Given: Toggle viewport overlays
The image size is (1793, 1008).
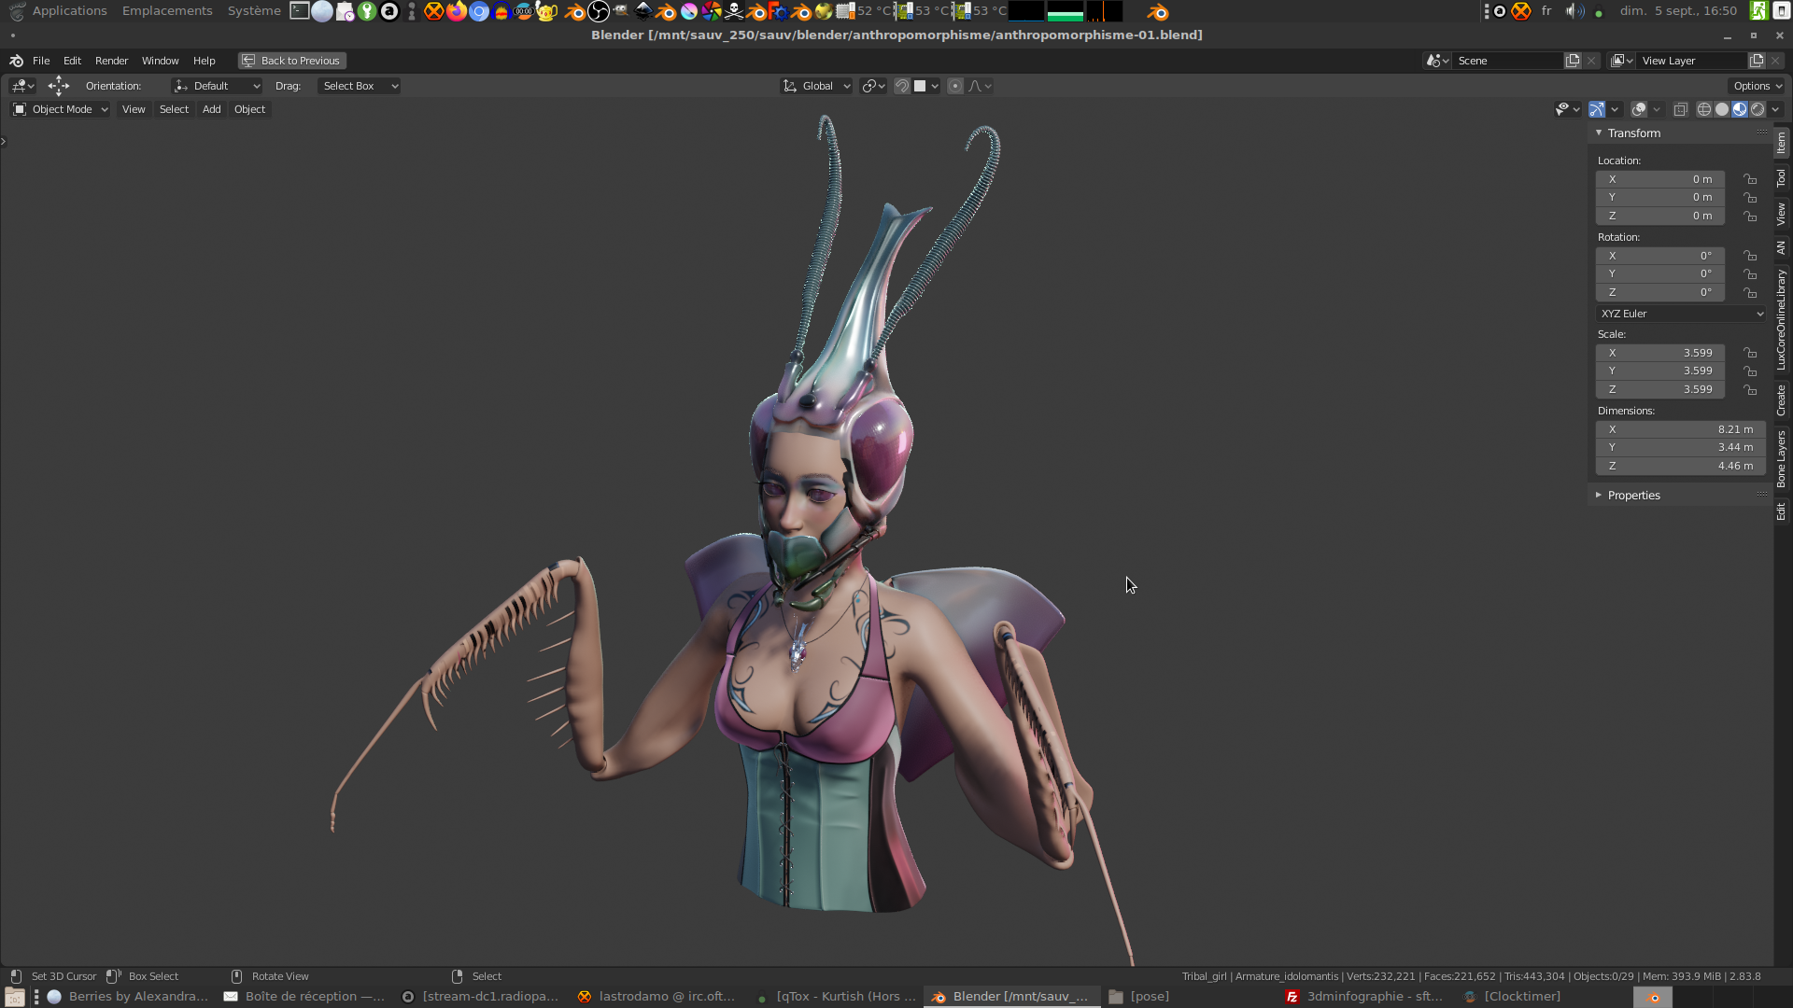Looking at the screenshot, I should pyautogui.click(x=1639, y=109).
